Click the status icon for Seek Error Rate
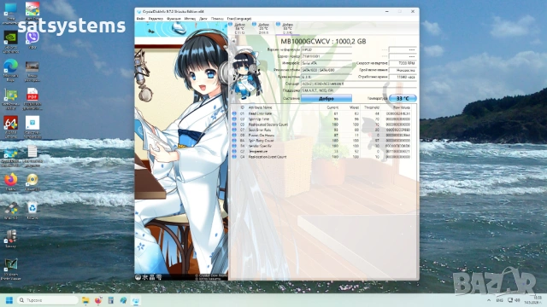 pos(234,130)
